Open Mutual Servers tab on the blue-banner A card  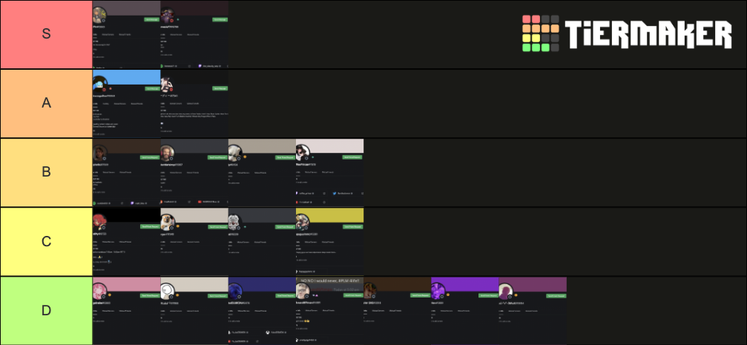(120, 103)
